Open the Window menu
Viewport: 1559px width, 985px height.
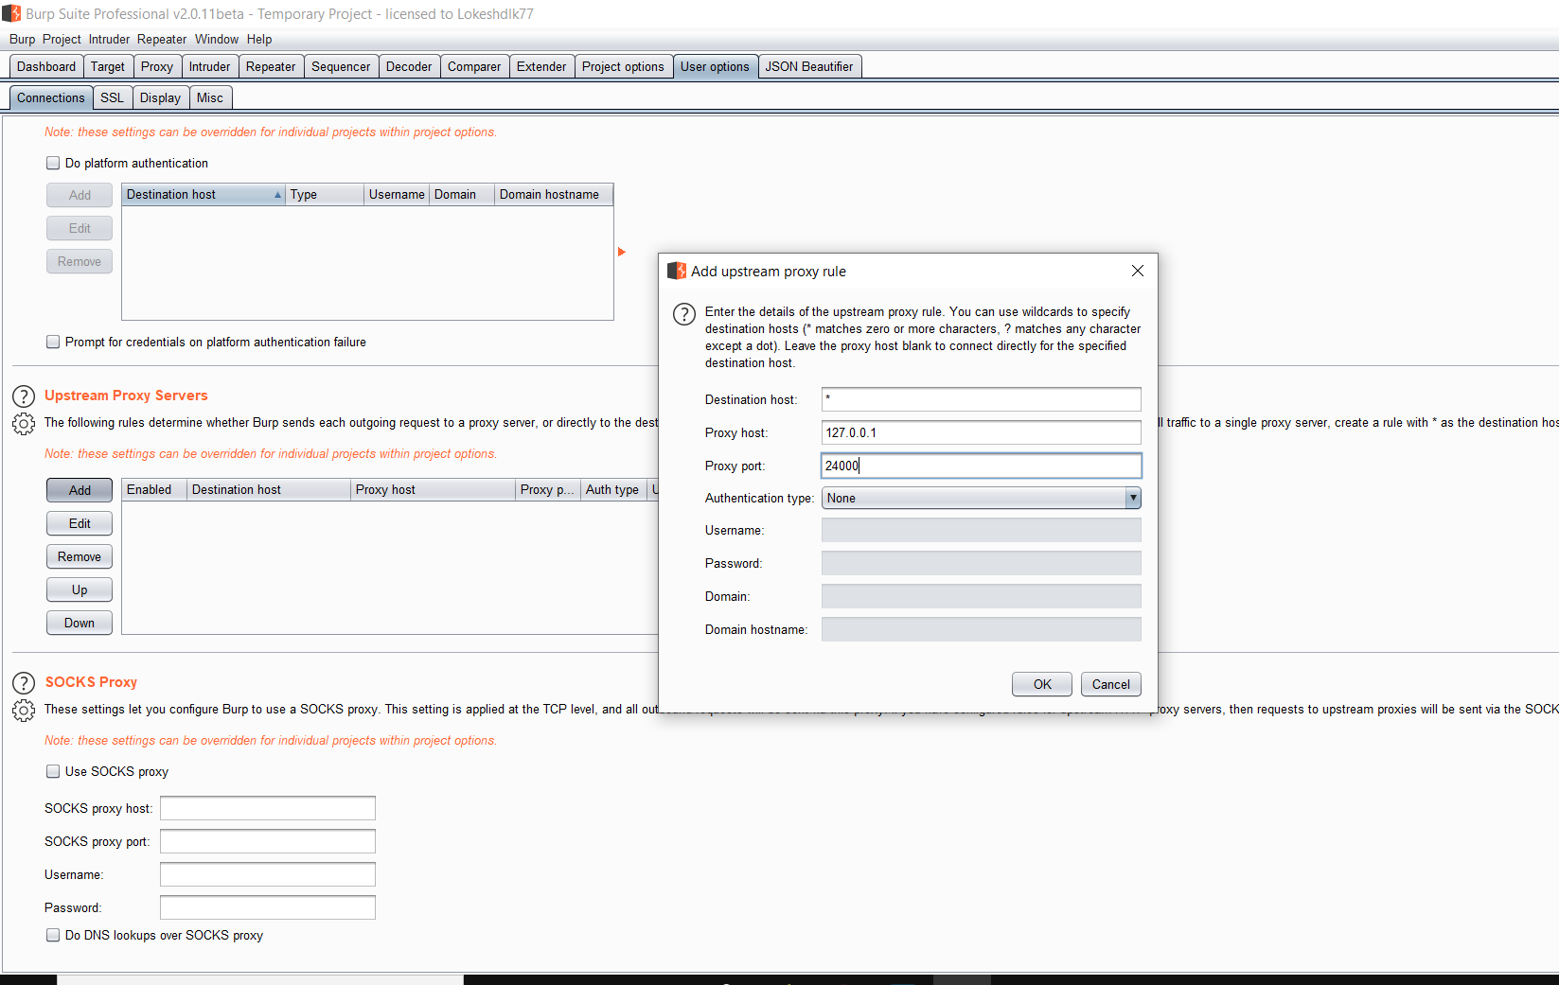(217, 39)
